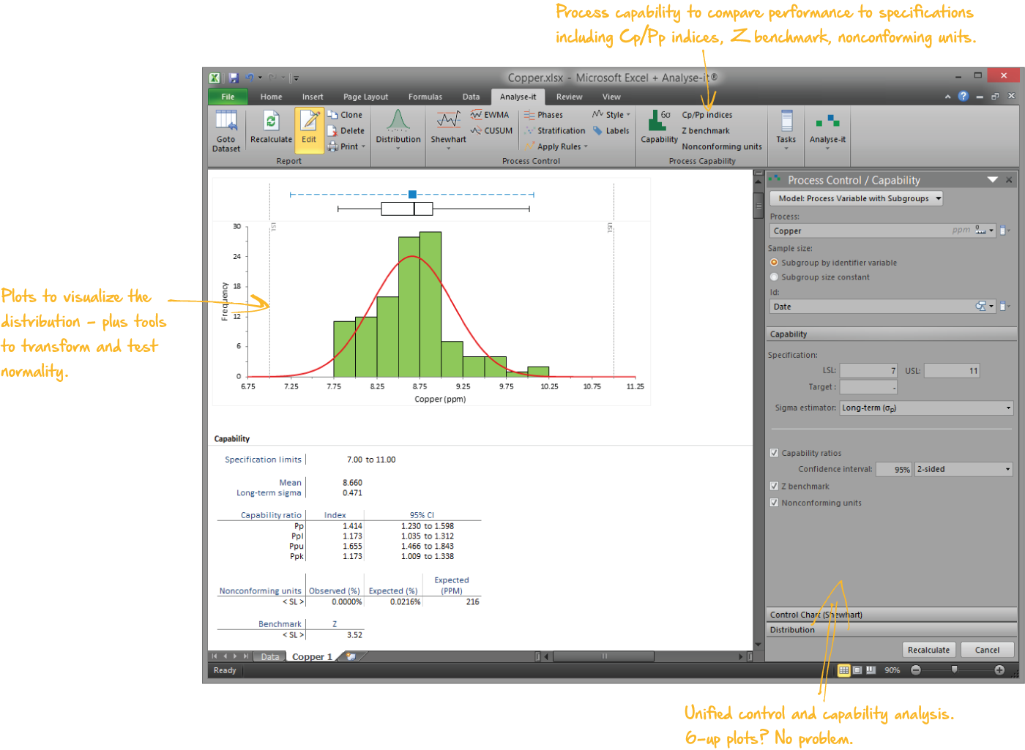The height and width of the screenshot is (750, 1025).
Task: Click the Stratification icon
Action: 554,131
